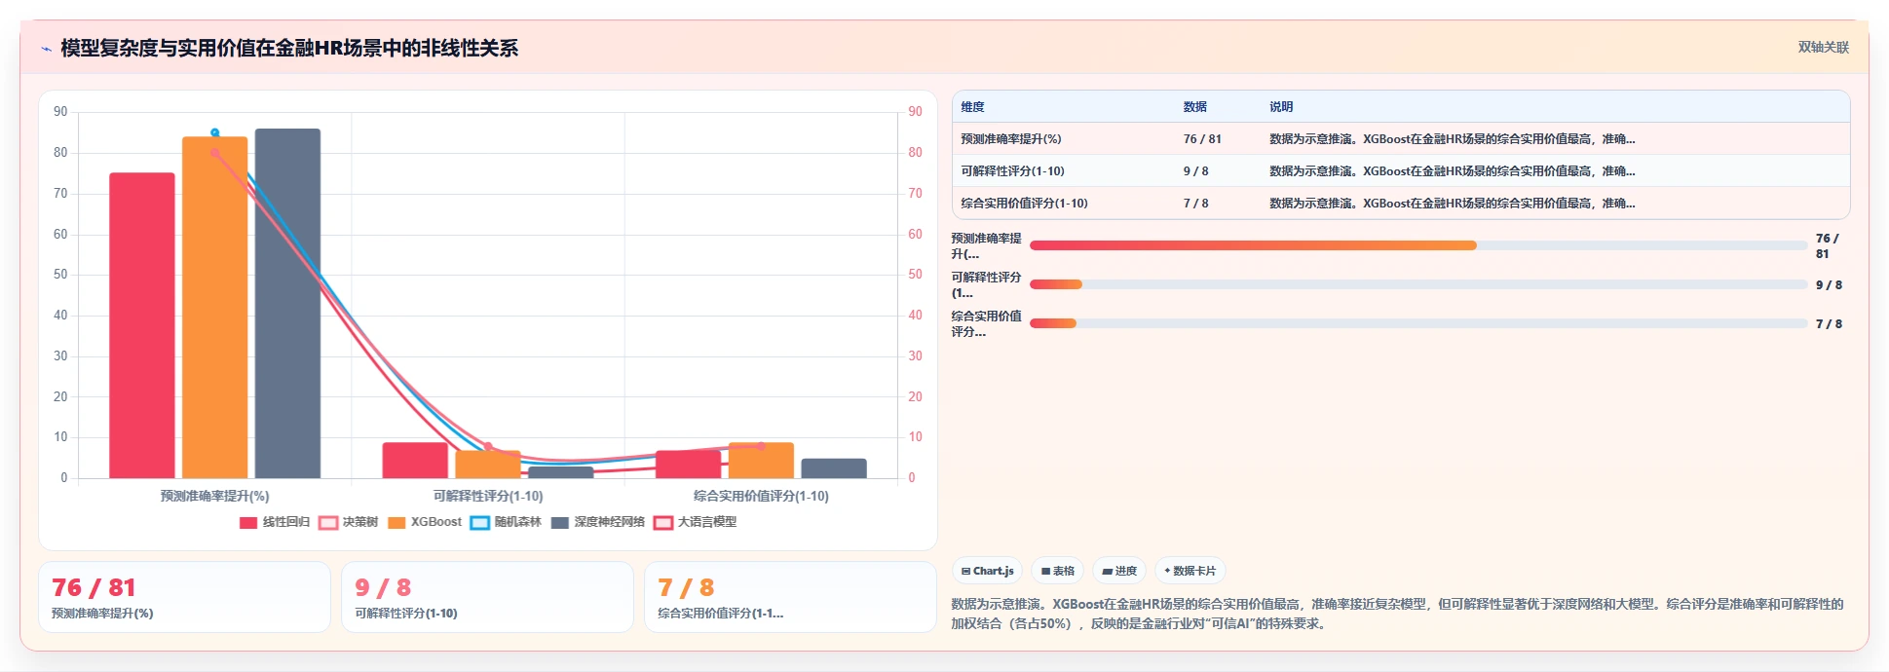Click 说明 text in 可解释性评分 table row
The height and width of the screenshot is (672, 1889).
1452,171
